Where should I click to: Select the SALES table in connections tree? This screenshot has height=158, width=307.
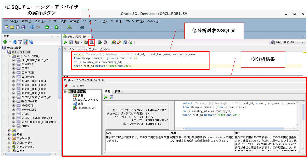(x=25, y=114)
